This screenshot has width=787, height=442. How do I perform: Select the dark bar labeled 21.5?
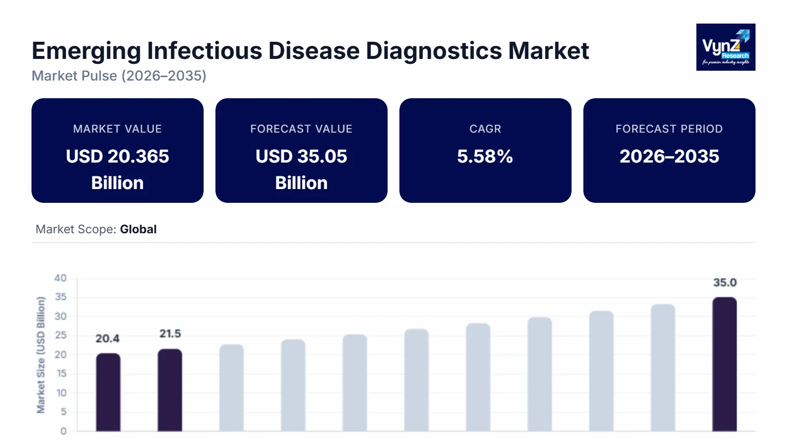pos(170,390)
